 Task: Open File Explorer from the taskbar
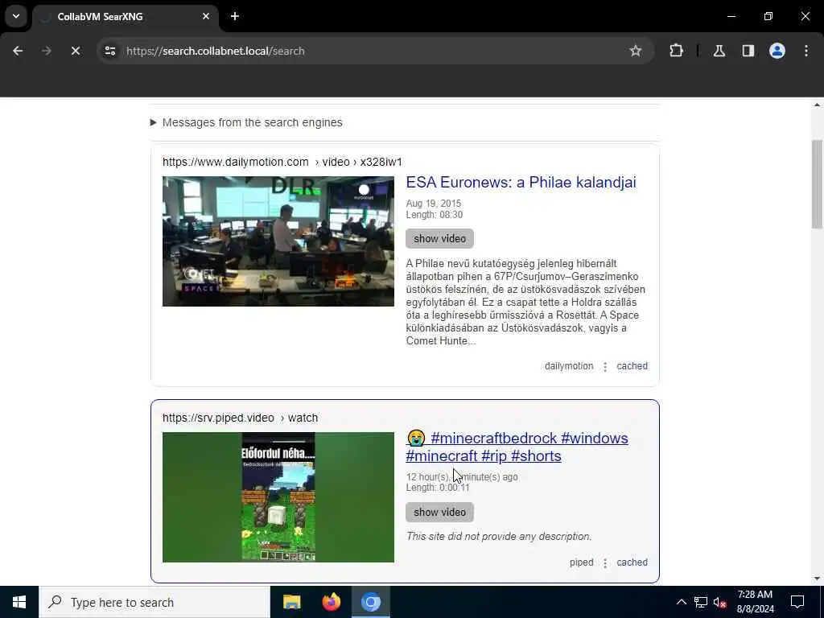291,602
